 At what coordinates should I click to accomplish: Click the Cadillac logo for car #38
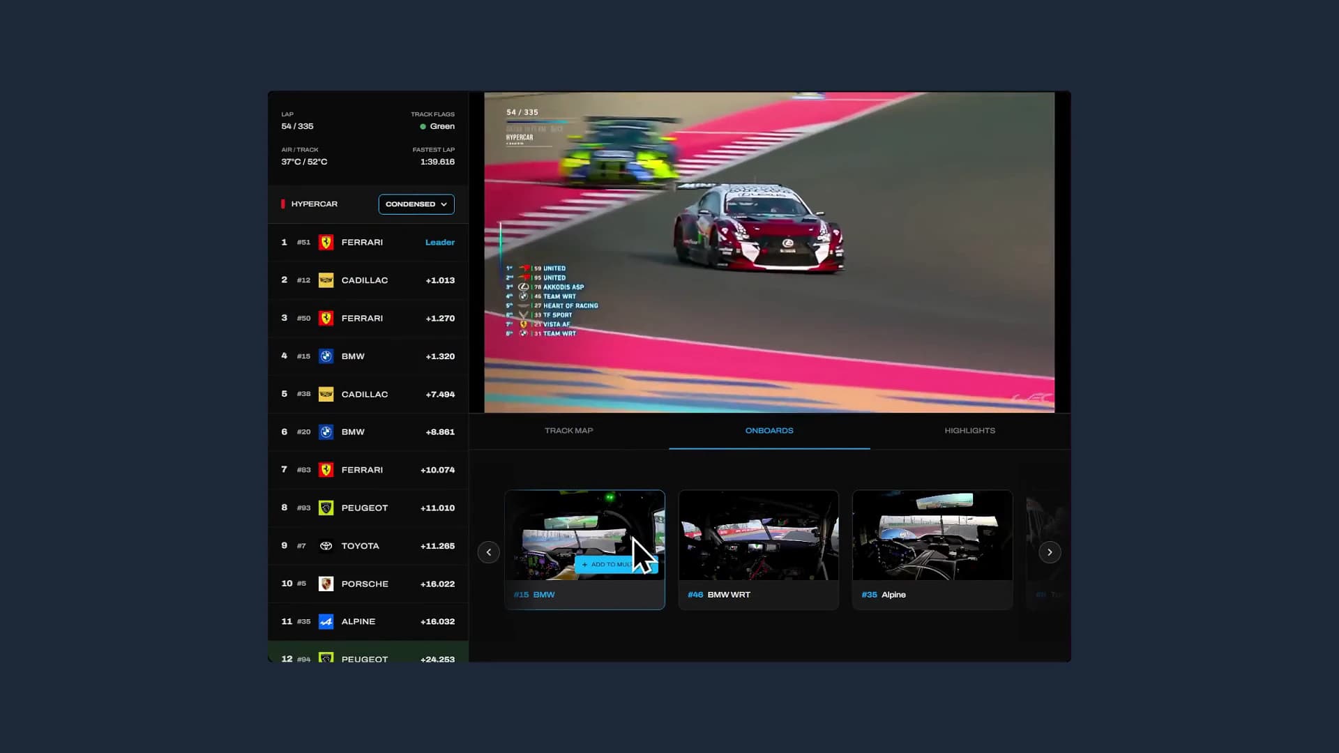tap(326, 395)
